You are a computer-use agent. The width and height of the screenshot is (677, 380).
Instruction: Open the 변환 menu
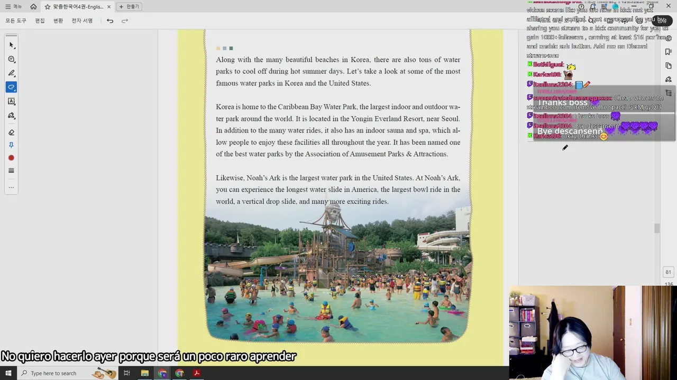tap(58, 21)
